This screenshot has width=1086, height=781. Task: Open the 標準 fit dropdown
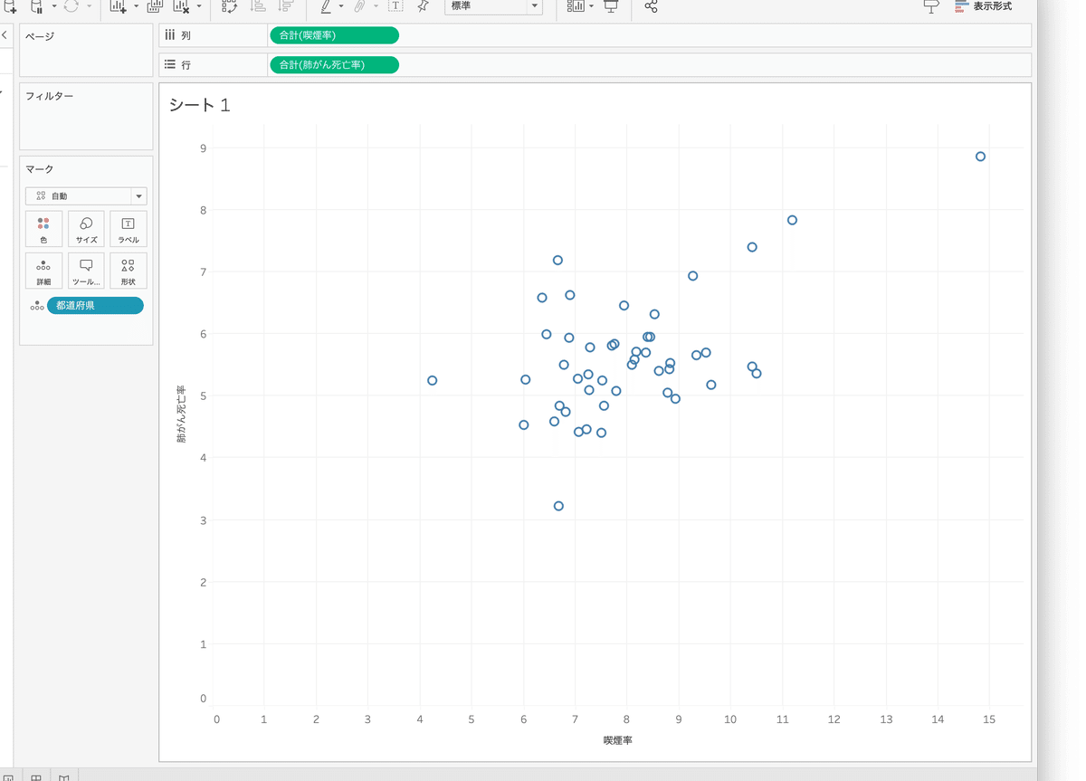[493, 6]
